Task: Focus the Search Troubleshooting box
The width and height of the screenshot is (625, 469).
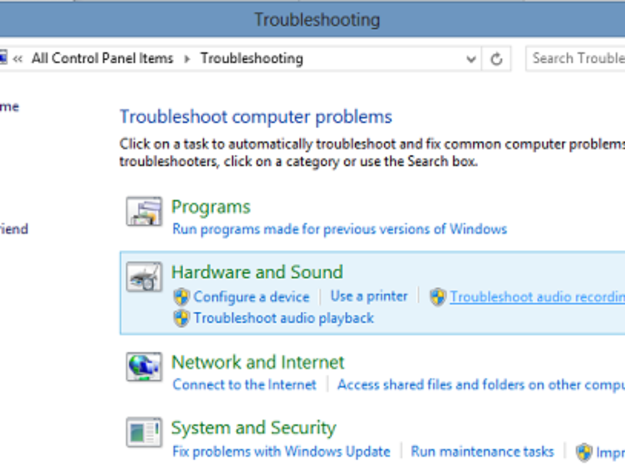Action: point(576,58)
